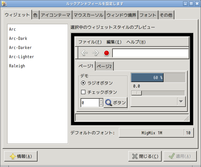Click the toolbar drag handle in preview

point(77,53)
